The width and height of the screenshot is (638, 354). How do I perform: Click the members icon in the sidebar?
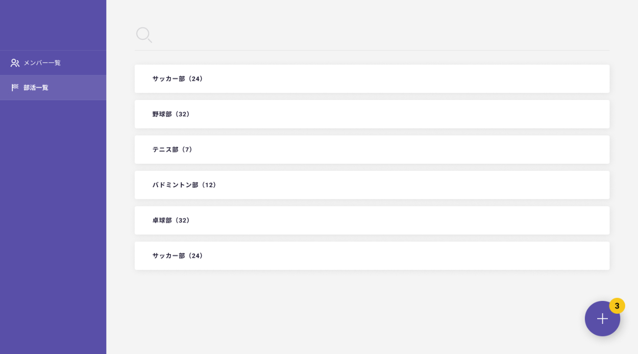[15, 63]
